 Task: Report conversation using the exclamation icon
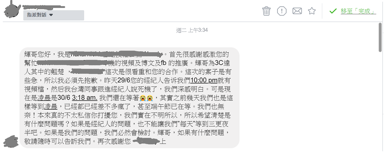[x=282, y=11]
